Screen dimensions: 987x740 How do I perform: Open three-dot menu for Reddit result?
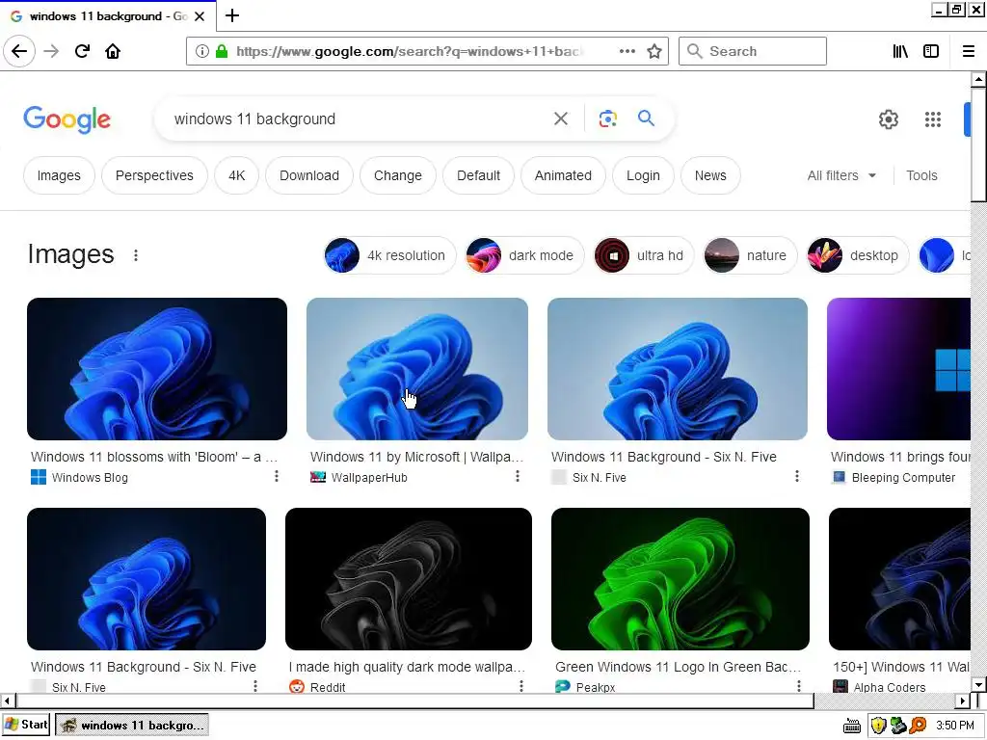pos(521,686)
